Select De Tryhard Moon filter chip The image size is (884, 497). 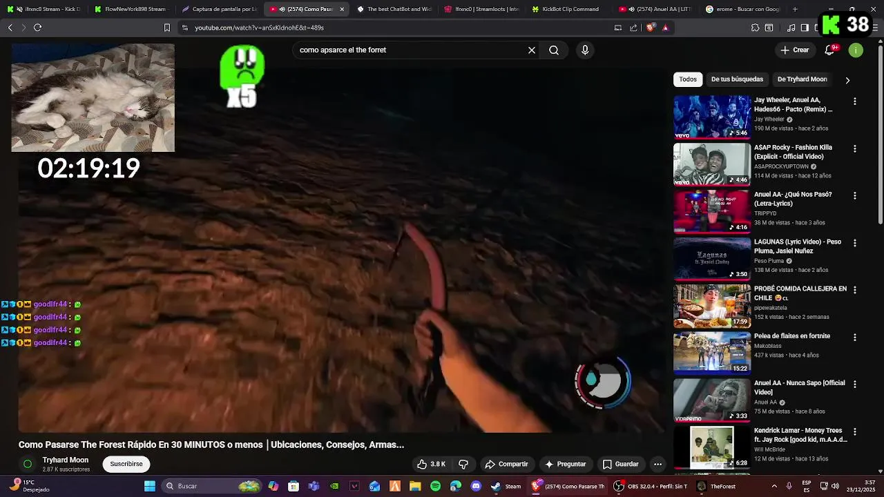coord(802,79)
